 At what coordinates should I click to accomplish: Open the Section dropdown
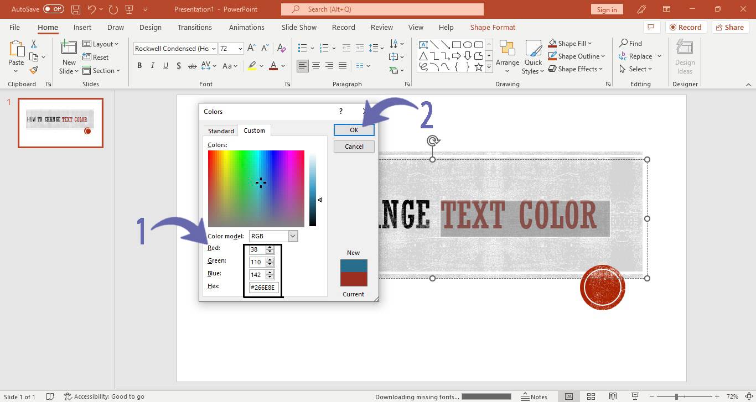point(102,70)
